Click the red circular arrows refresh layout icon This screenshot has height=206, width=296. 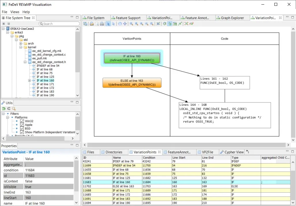click(x=191, y=24)
